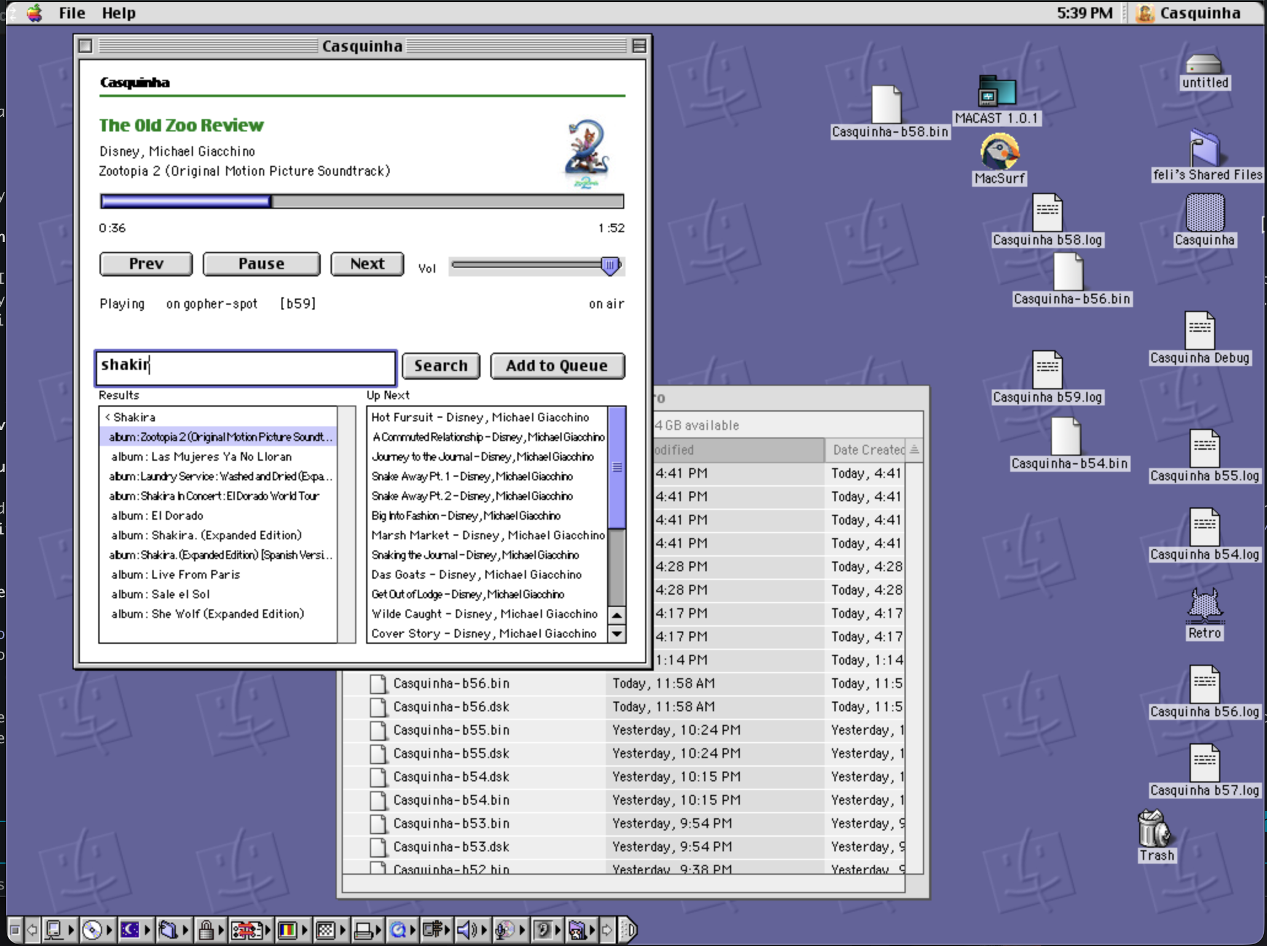The width and height of the screenshot is (1267, 946).
Task: Open the Help menu
Action: 119,13
